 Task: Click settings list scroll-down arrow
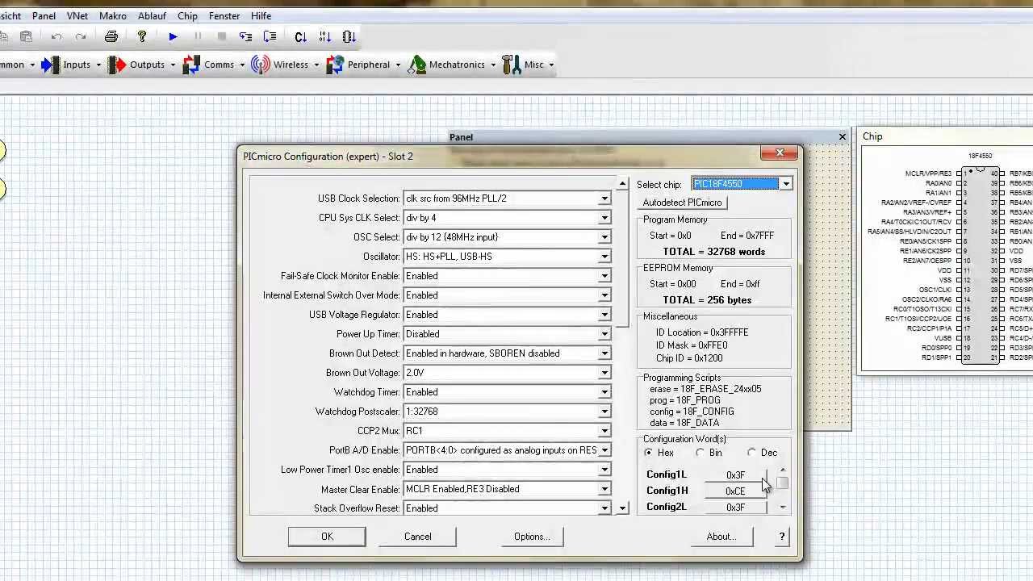pos(622,508)
